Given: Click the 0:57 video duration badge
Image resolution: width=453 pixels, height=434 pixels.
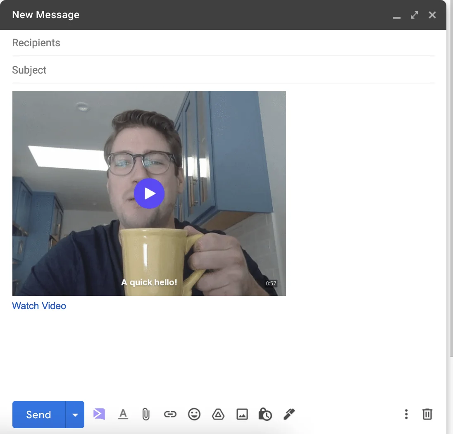Looking at the screenshot, I should [271, 283].
